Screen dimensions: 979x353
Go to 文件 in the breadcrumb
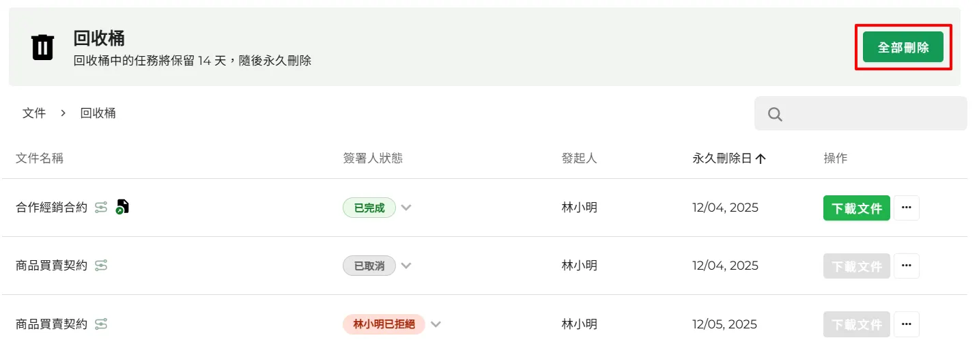click(34, 113)
